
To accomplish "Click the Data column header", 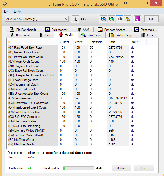I will [118, 42].
